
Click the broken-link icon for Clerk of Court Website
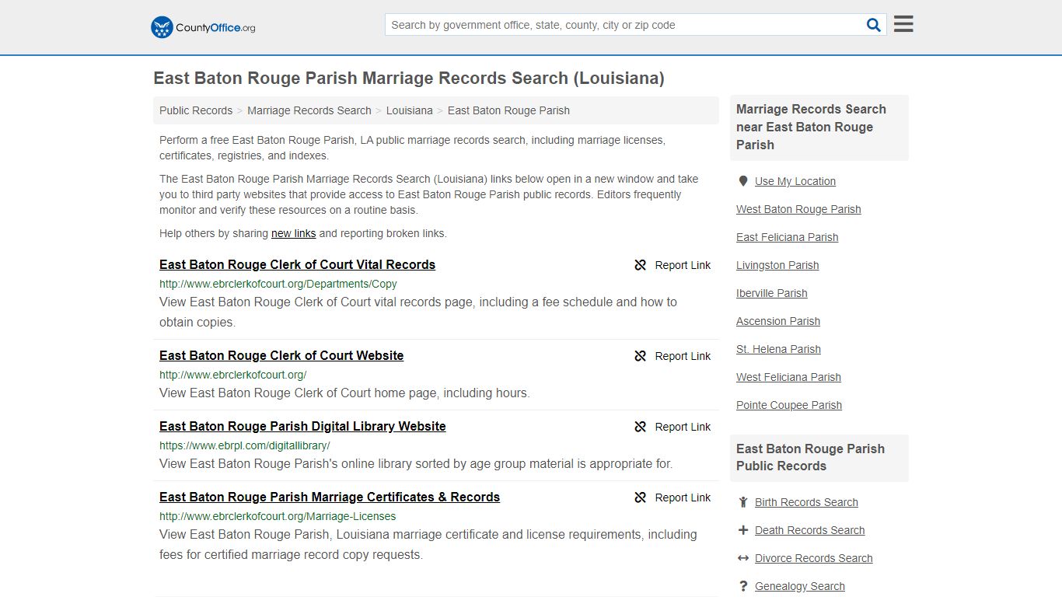tap(641, 356)
